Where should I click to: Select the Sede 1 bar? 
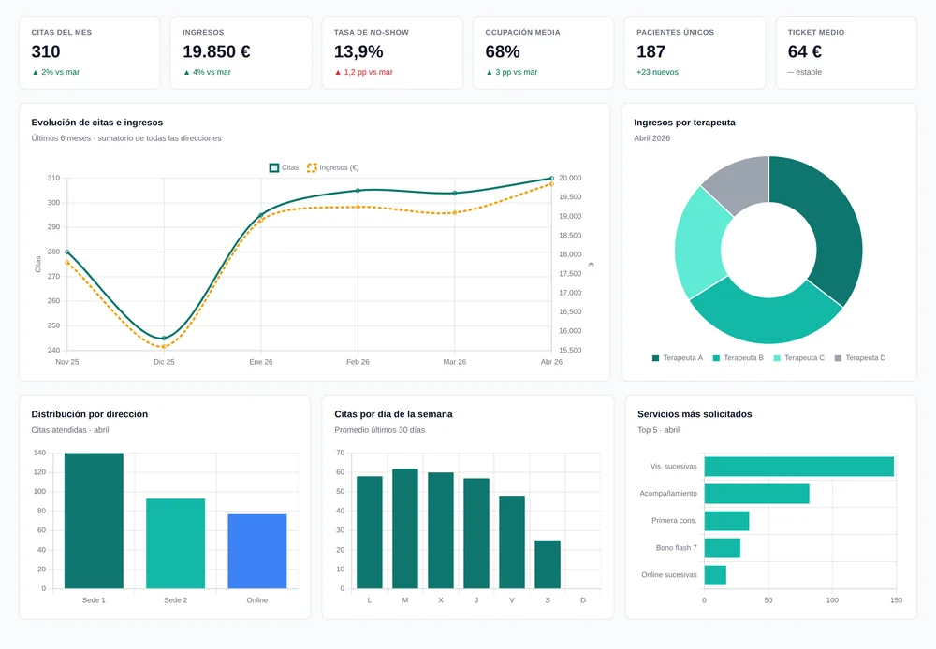[x=94, y=521]
